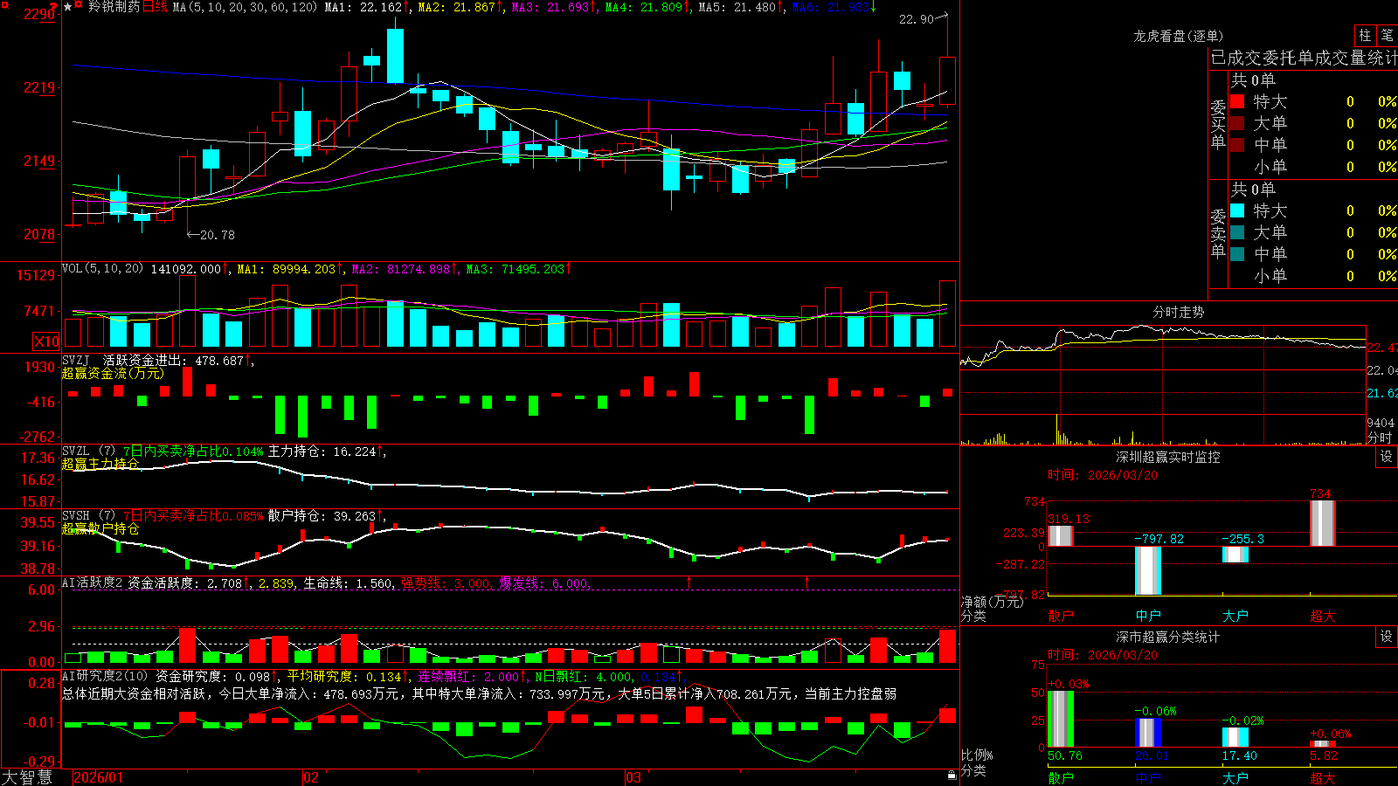Screen dimensions: 1398x786
Task: Click the red info marker after the star
Action: pos(79,5)
